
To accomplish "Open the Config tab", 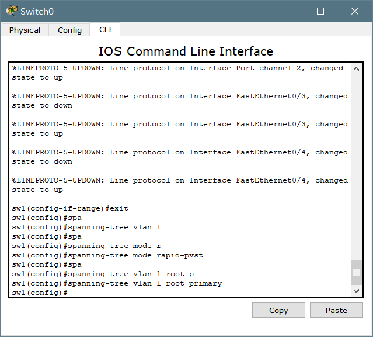I will [69, 30].
